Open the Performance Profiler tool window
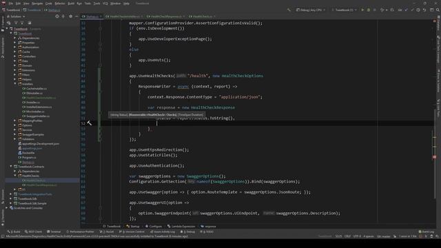Image resolution: width=441 pixels, height=248 pixels. click(x=80, y=231)
